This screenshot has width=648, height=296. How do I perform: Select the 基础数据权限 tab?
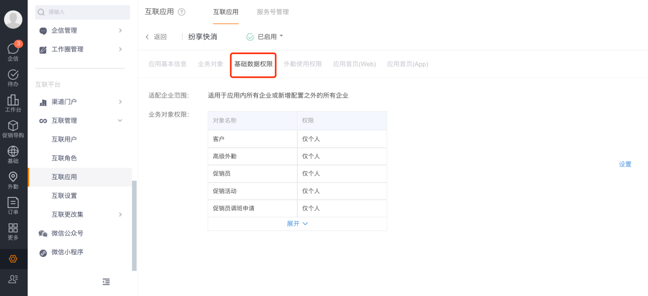[254, 64]
